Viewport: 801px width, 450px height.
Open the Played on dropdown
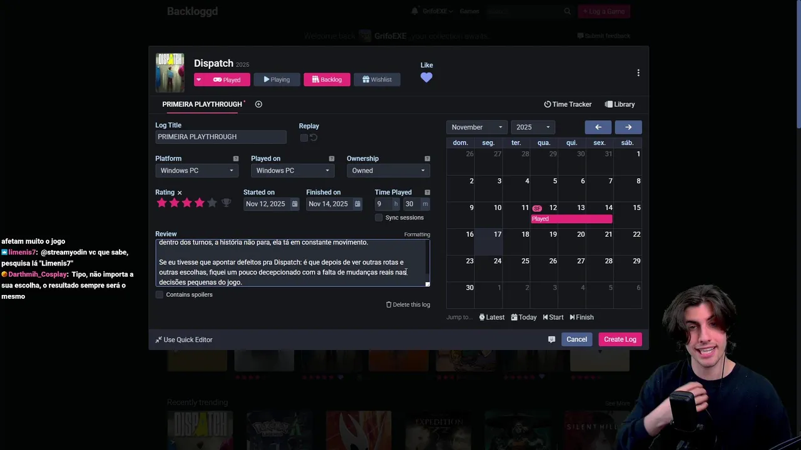click(x=292, y=171)
